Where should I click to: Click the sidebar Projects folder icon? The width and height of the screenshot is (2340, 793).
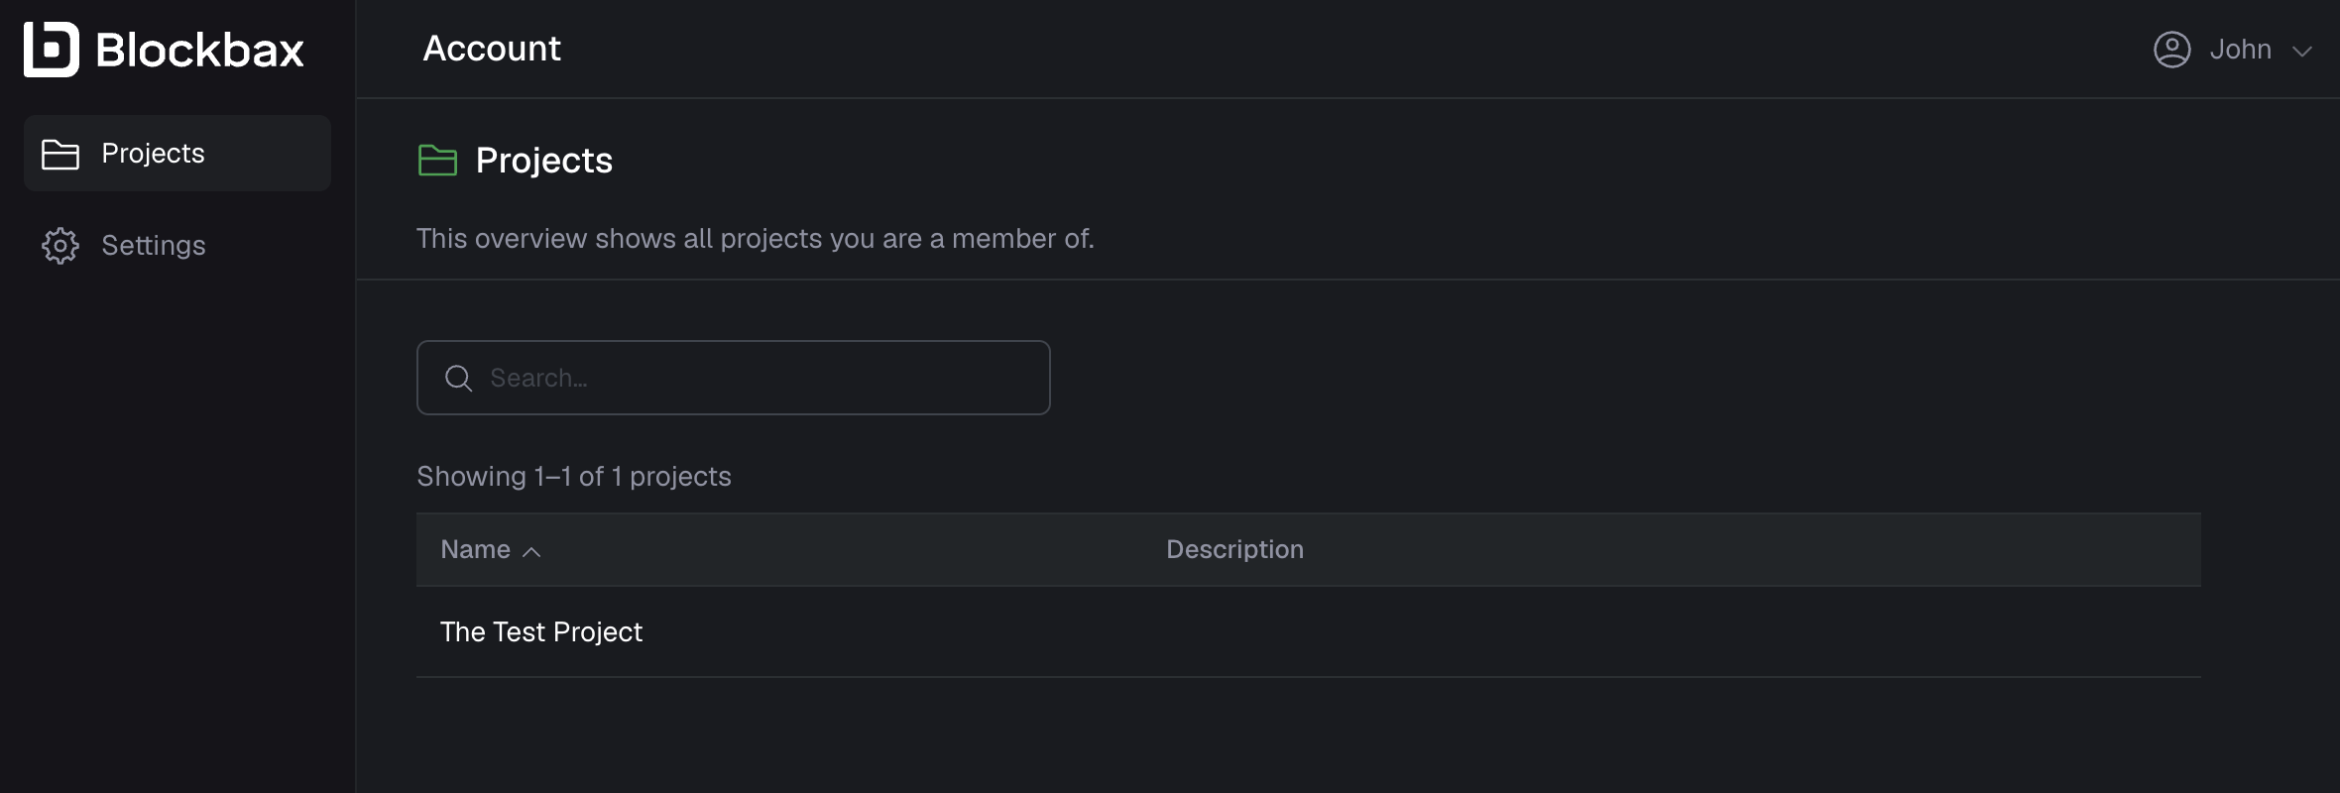[60, 154]
